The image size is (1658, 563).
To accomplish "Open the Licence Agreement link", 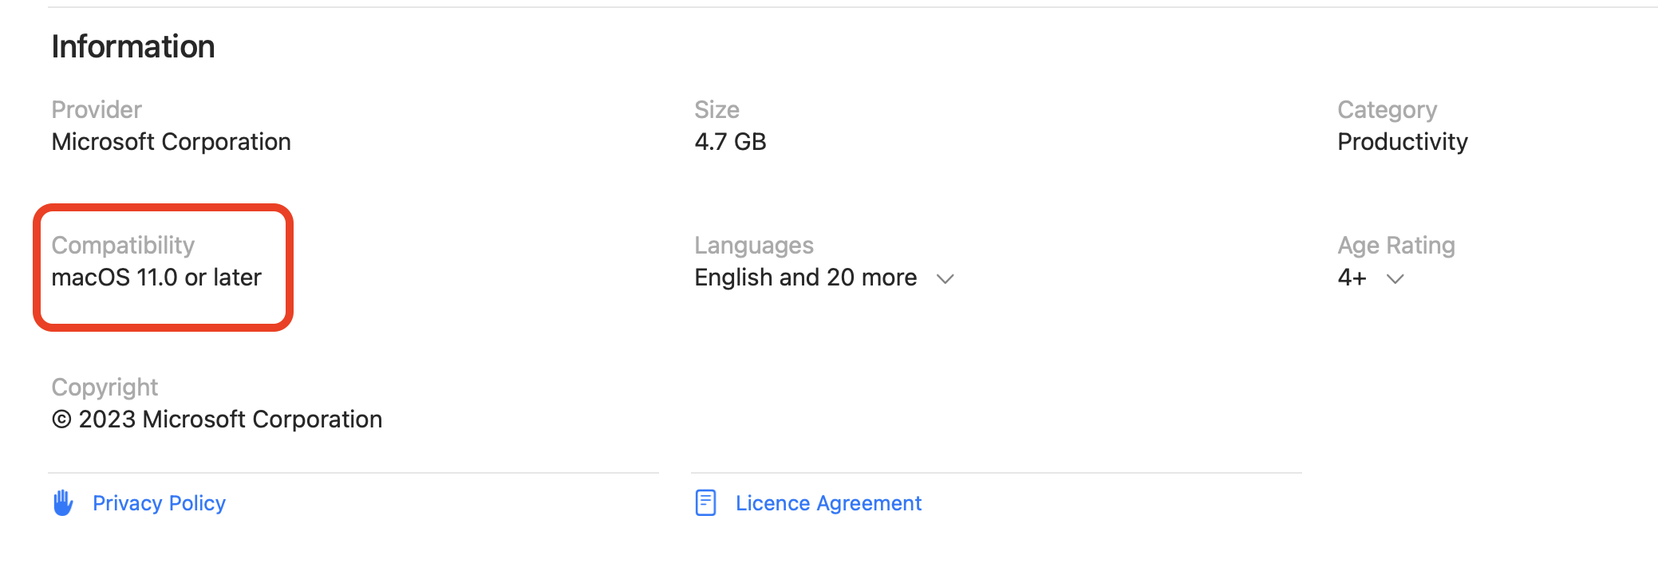I will [828, 503].
